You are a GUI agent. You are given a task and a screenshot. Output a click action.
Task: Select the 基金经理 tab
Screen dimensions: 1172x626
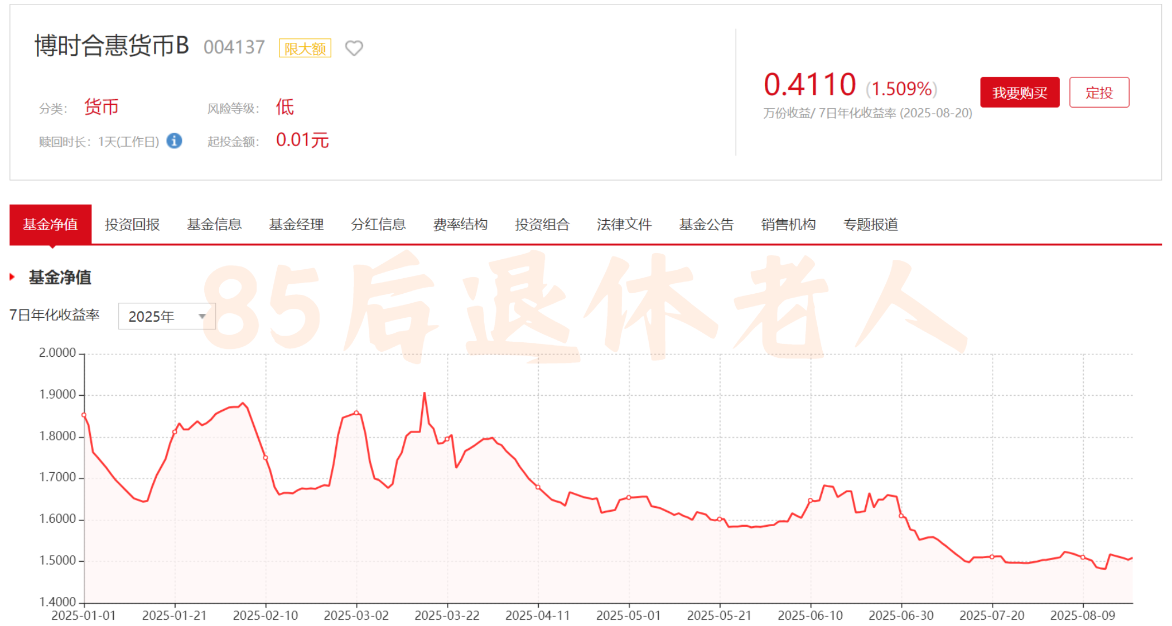pos(296,225)
